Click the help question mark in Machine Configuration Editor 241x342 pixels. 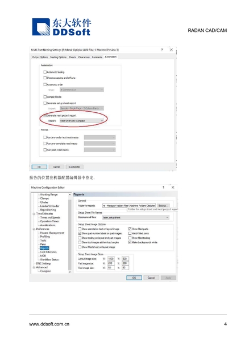[x=163, y=188]
